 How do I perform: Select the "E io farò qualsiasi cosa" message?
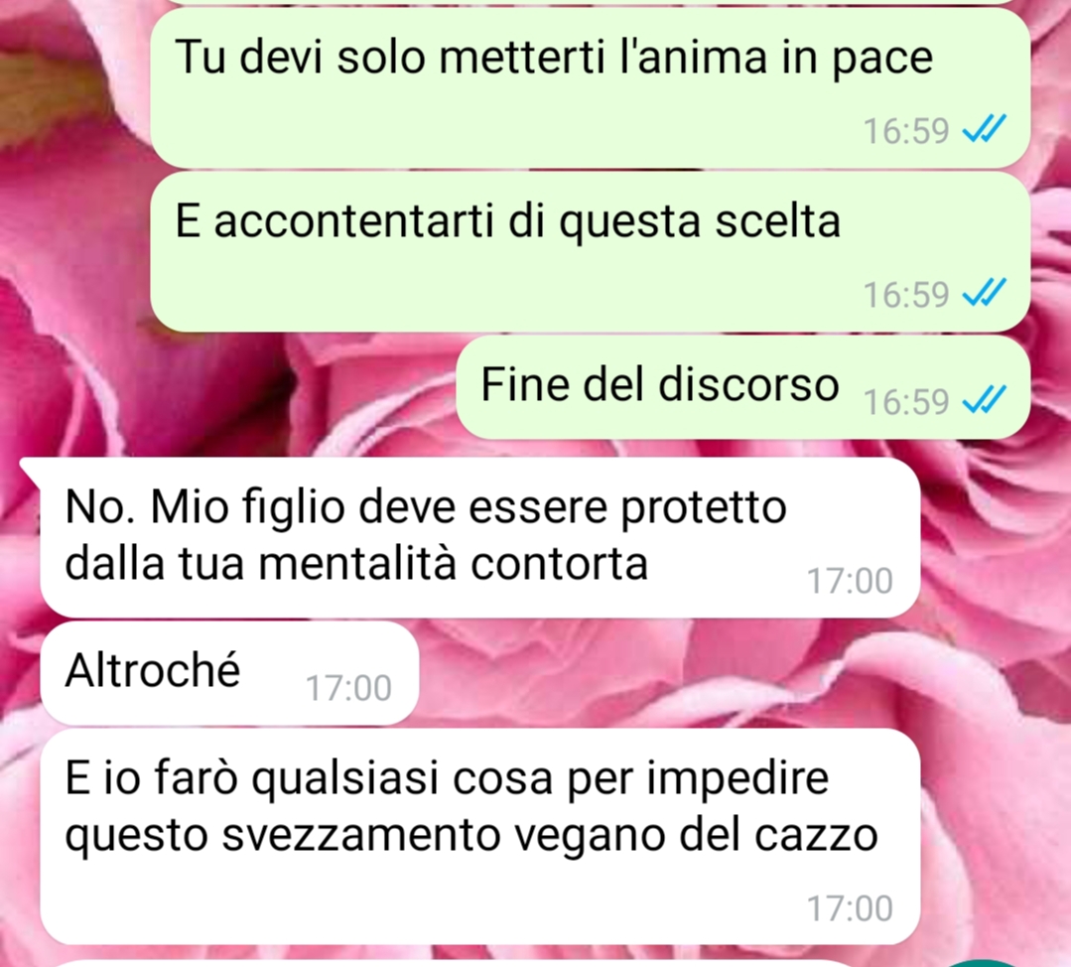480,837
